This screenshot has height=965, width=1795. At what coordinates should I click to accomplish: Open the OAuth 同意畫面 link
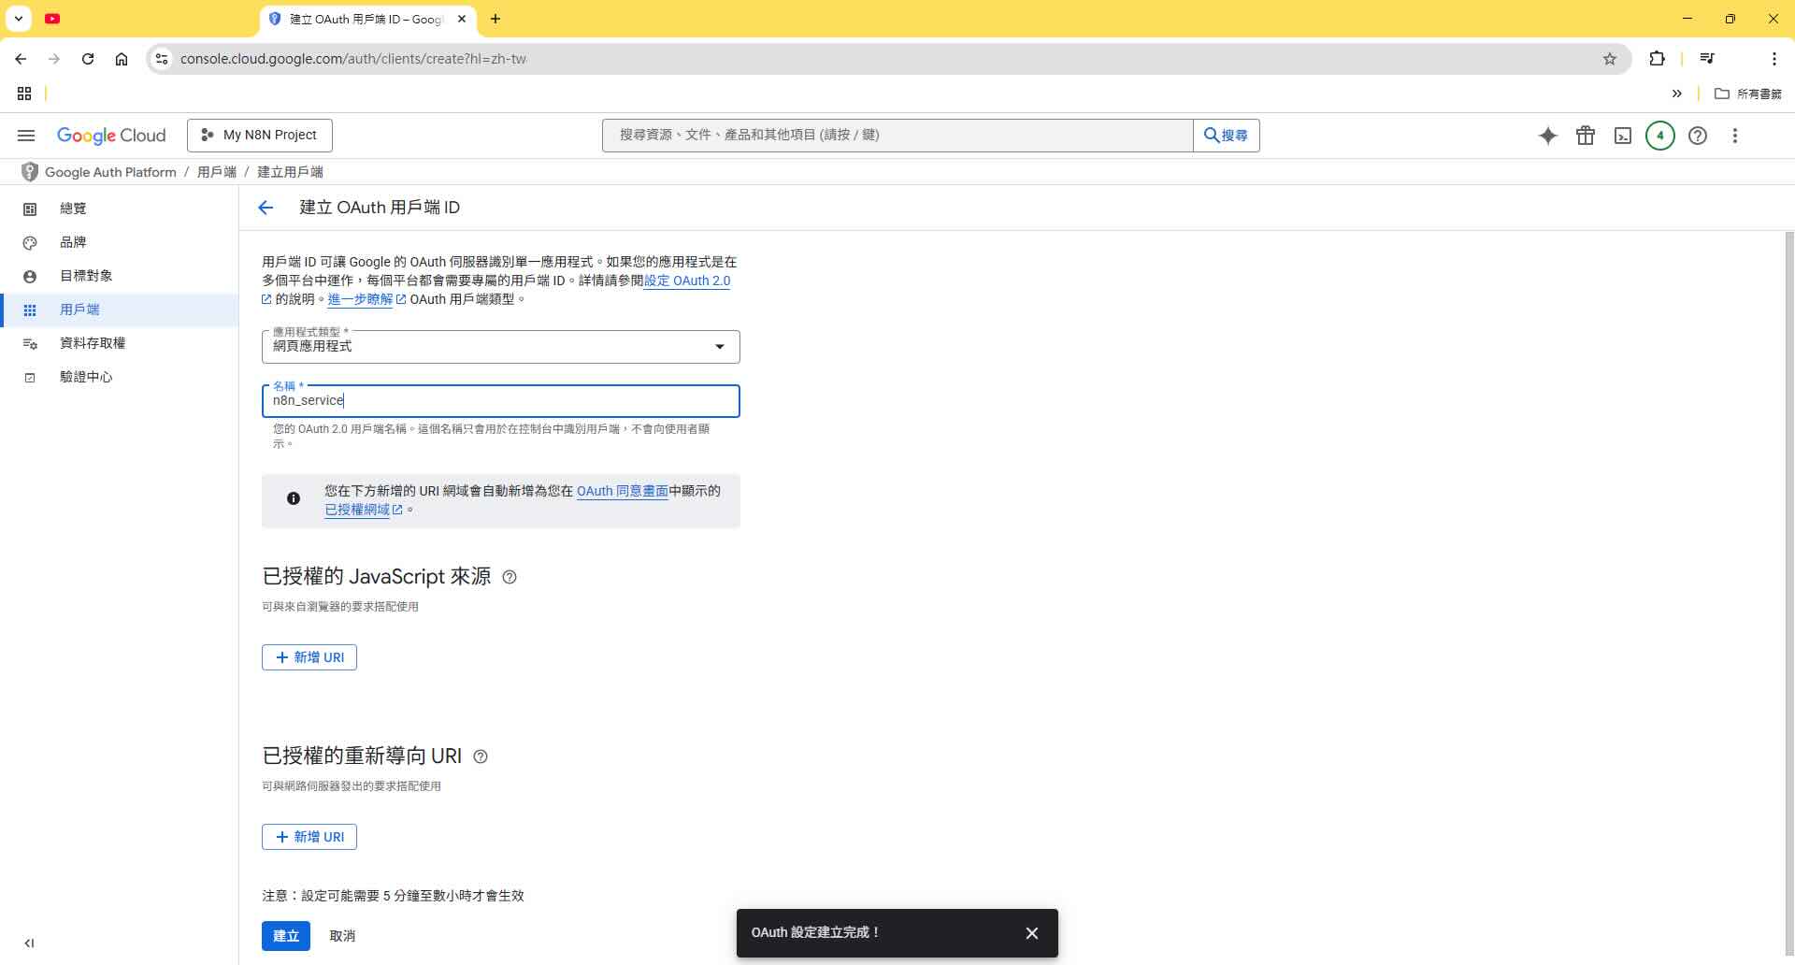coord(623,490)
